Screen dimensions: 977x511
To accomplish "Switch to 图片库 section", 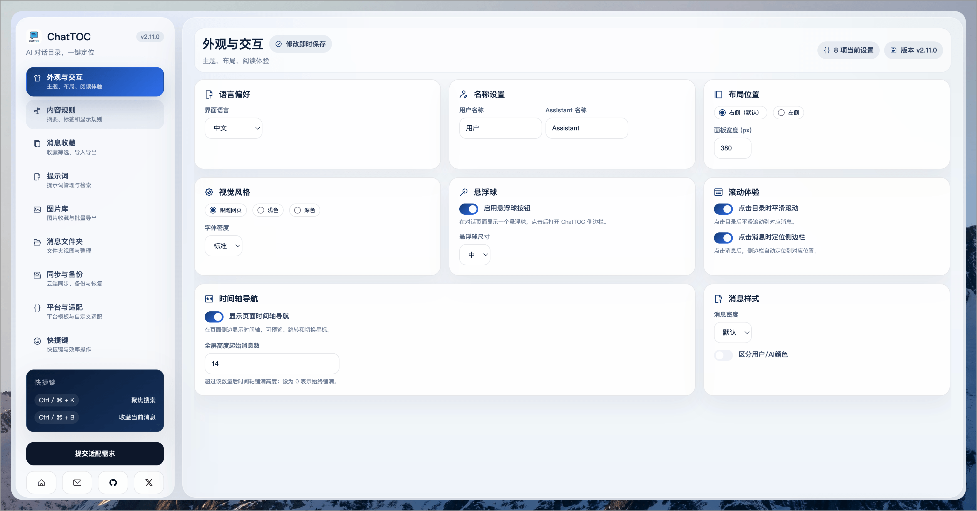I will pos(95,213).
